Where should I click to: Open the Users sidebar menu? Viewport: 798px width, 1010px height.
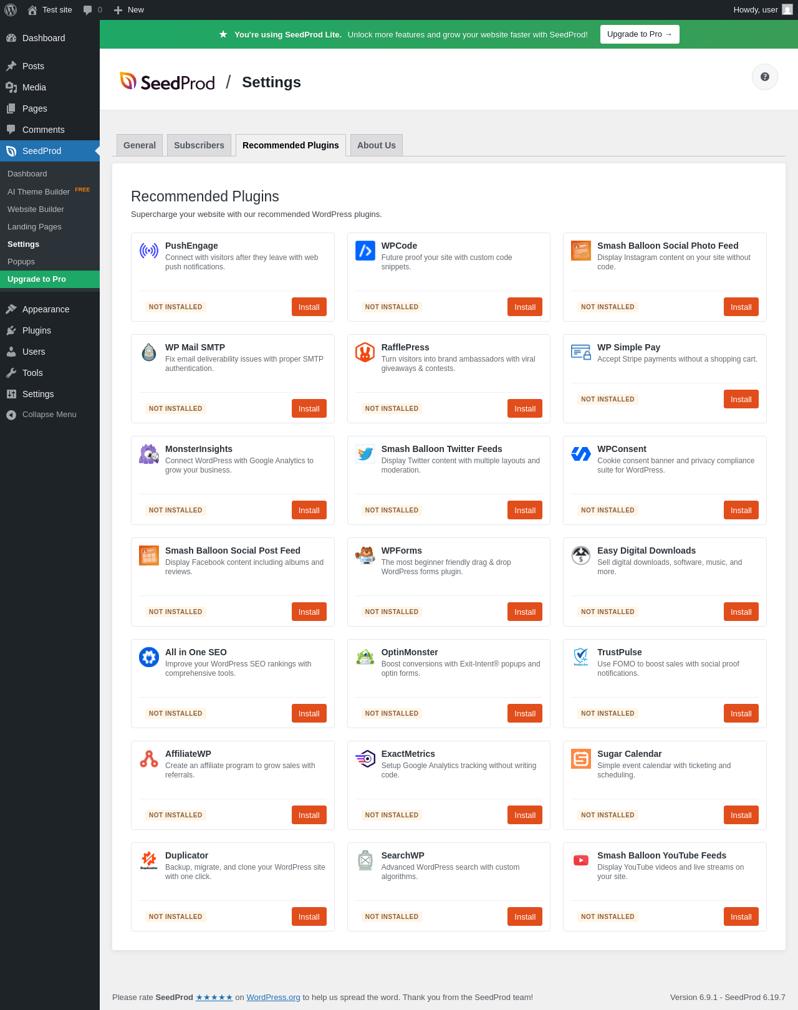pyautogui.click(x=50, y=352)
